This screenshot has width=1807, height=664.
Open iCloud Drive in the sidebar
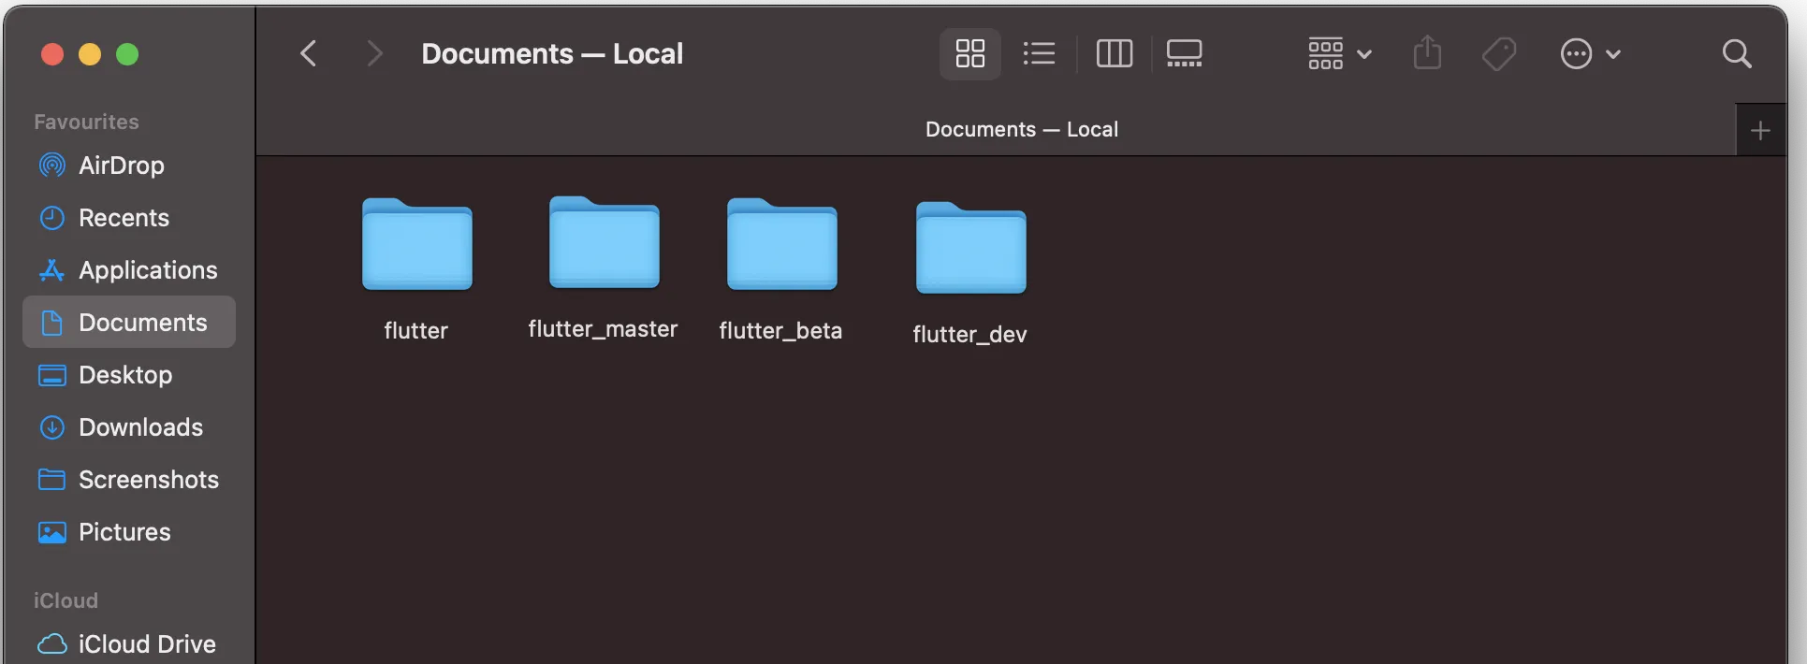pyautogui.click(x=129, y=644)
